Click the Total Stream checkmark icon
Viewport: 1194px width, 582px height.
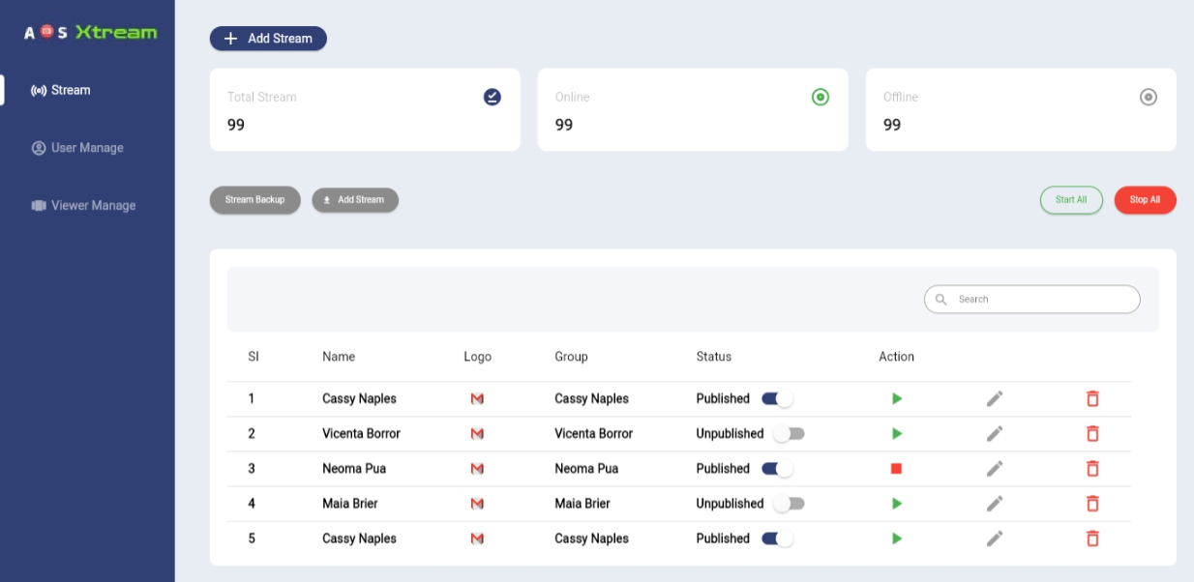[x=493, y=96]
